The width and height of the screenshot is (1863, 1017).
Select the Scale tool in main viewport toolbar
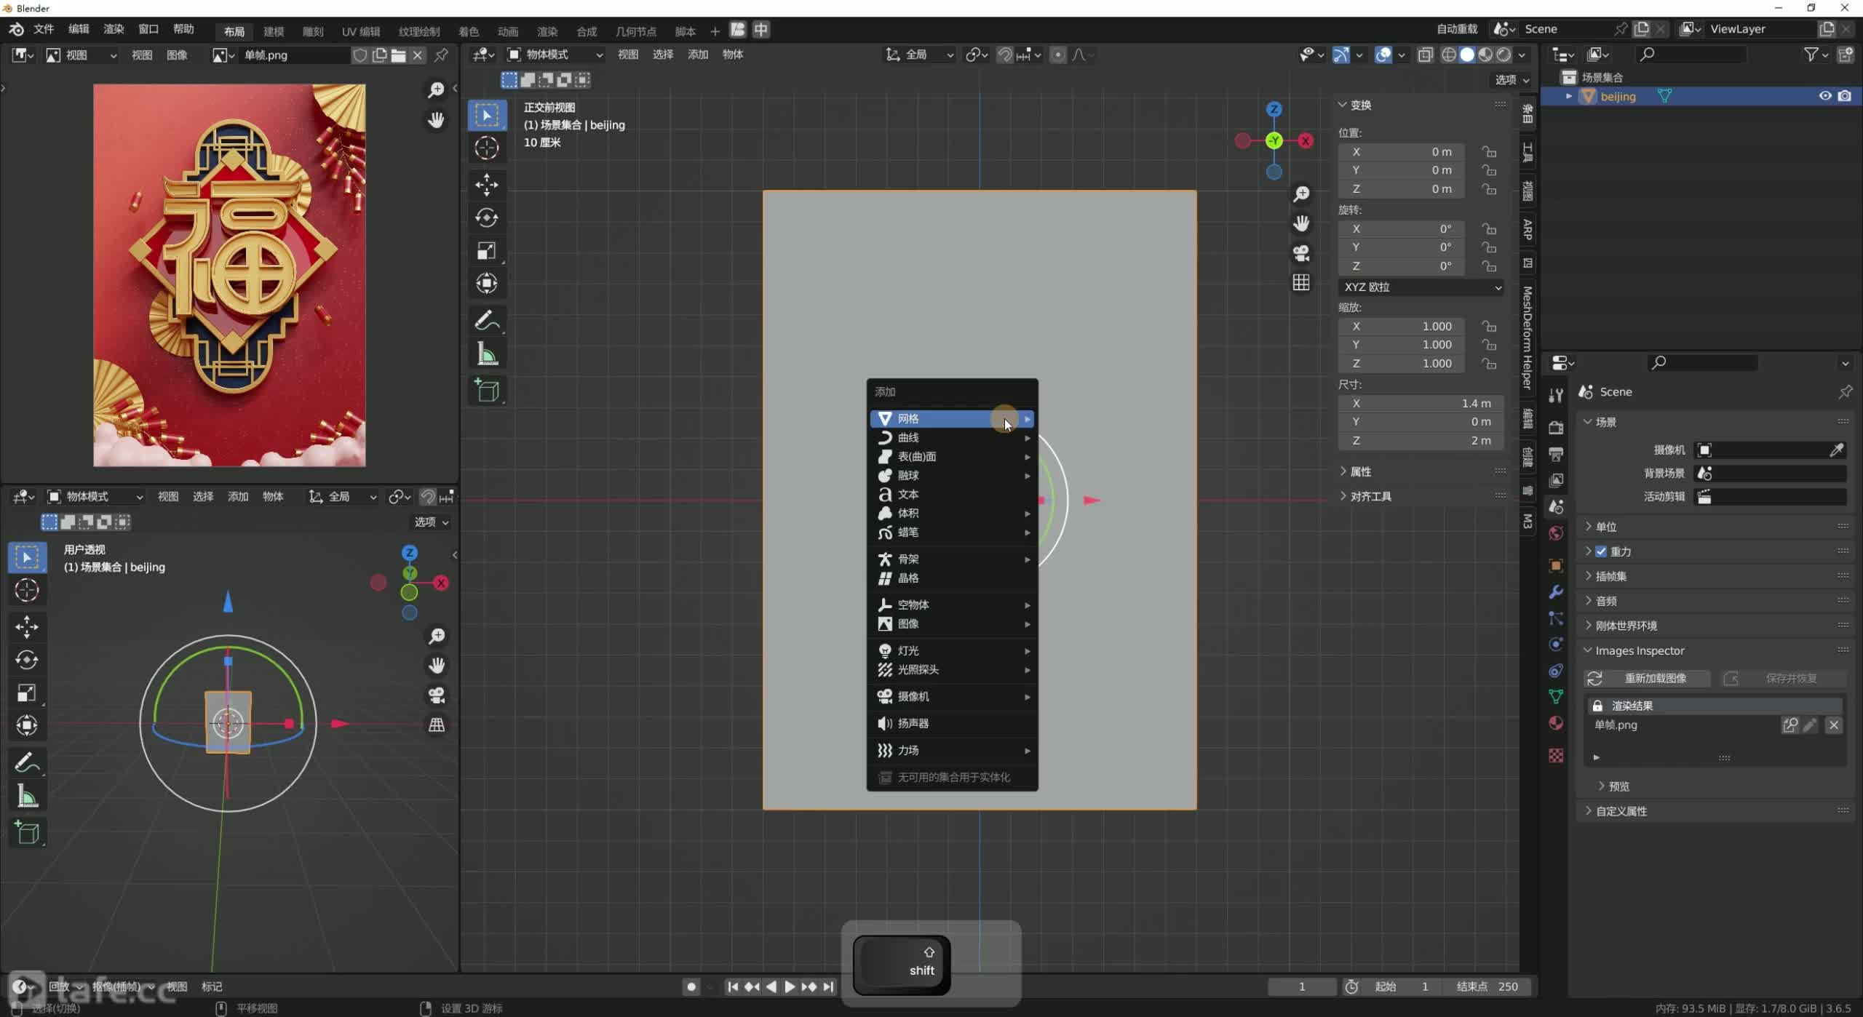[487, 251]
